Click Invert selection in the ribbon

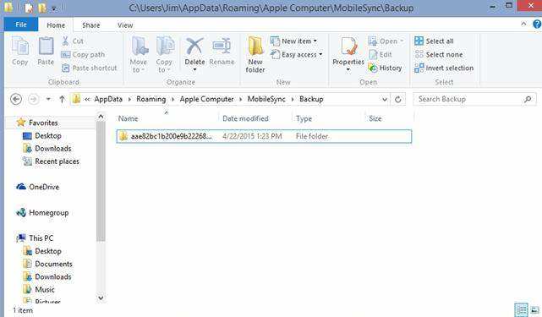tap(444, 68)
